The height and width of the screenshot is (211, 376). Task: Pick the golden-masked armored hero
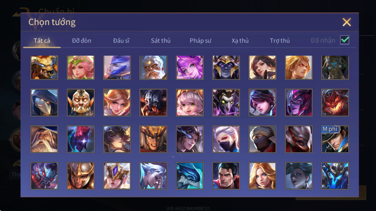[x=81, y=103]
